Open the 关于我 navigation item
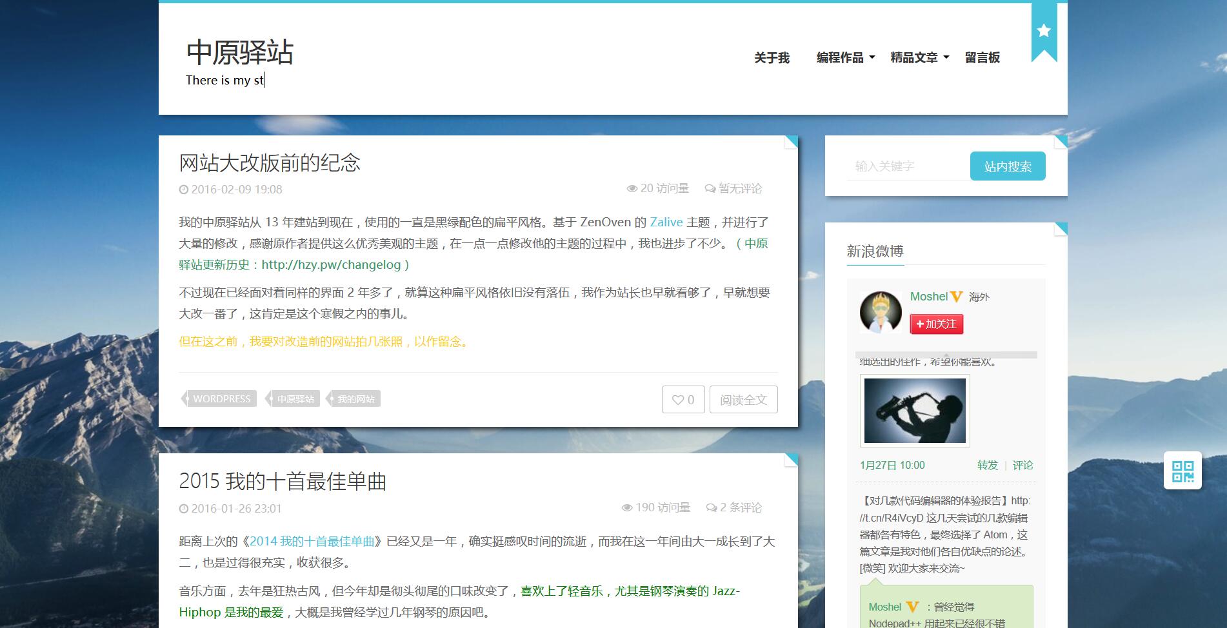 772,58
